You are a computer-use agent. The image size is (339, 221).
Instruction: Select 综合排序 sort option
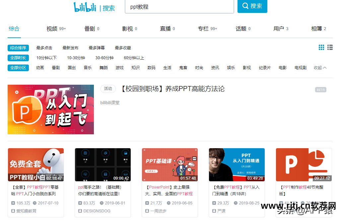(x=18, y=48)
